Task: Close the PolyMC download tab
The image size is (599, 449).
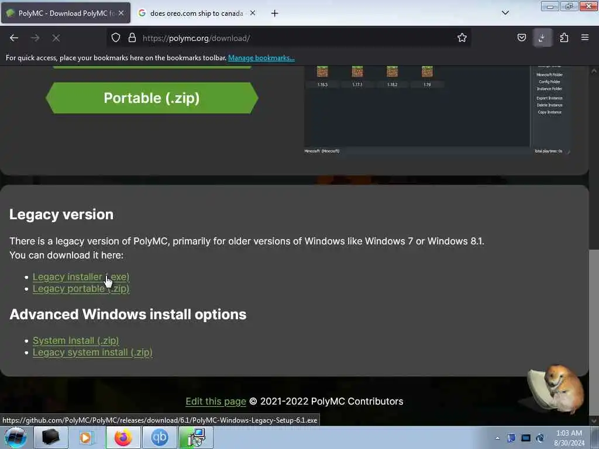Action: coord(121,13)
